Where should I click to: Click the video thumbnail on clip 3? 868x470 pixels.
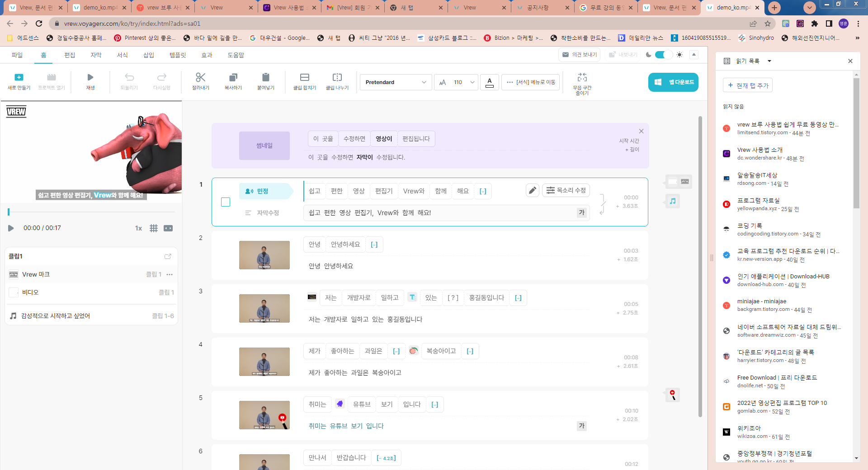pyautogui.click(x=264, y=308)
